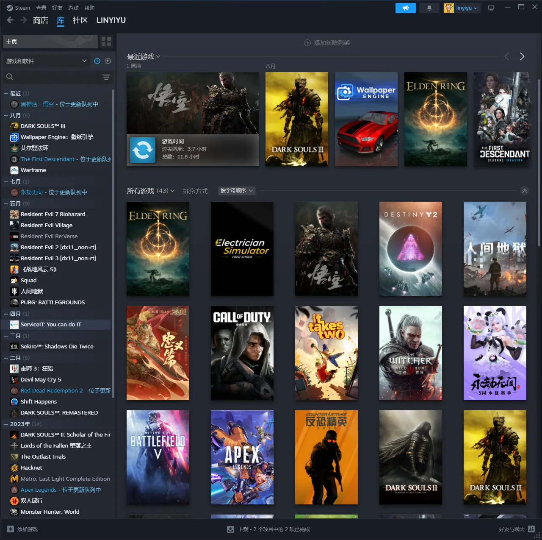Click the announcements megaphone icon

pos(405,8)
